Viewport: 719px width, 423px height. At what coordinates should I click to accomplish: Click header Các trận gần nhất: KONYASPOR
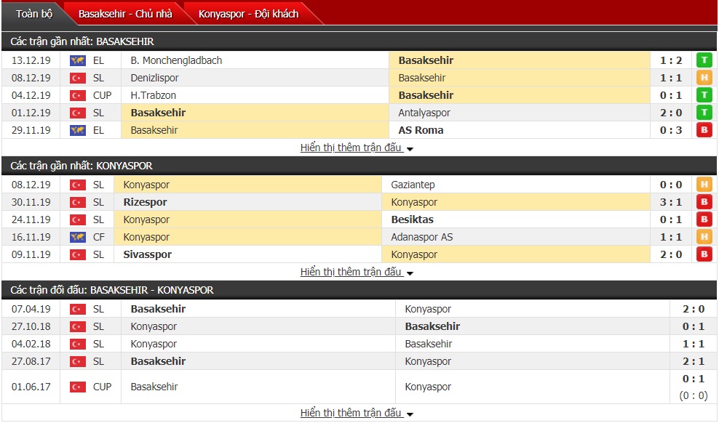pyautogui.click(x=82, y=166)
